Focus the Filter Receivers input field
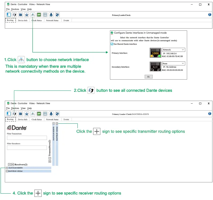The image size is (213, 200). pyautogui.click(x=27, y=148)
